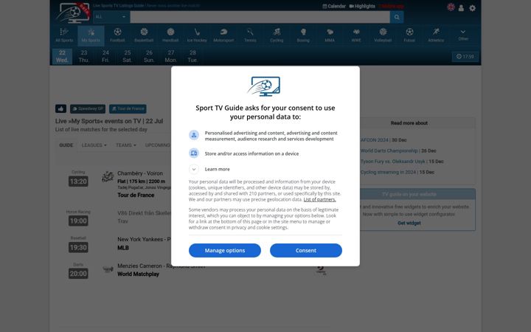The height and width of the screenshot is (332, 531).
Task: Open the Calendar link
Action: [334, 6]
